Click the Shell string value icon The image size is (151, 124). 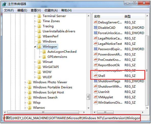tap(95, 76)
